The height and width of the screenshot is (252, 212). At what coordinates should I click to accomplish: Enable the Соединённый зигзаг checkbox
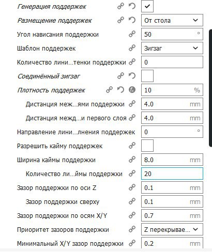[147, 76]
